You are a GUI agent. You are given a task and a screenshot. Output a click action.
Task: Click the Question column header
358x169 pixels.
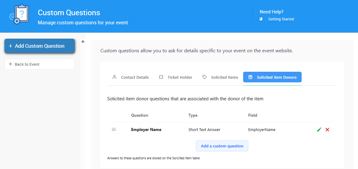(140, 115)
